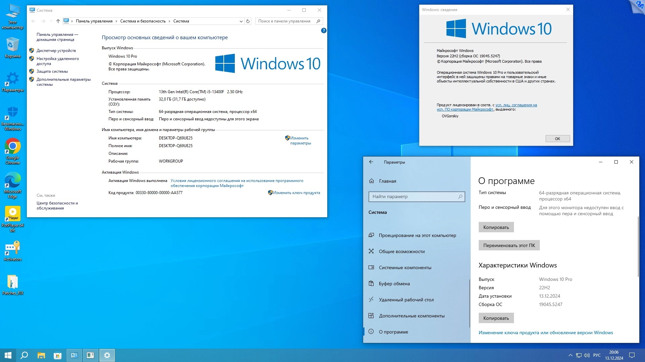The height and width of the screenshot is (362, 645).
Task: Open Device Manager (Диспетчер устройств) link
Action: (56, 51)
